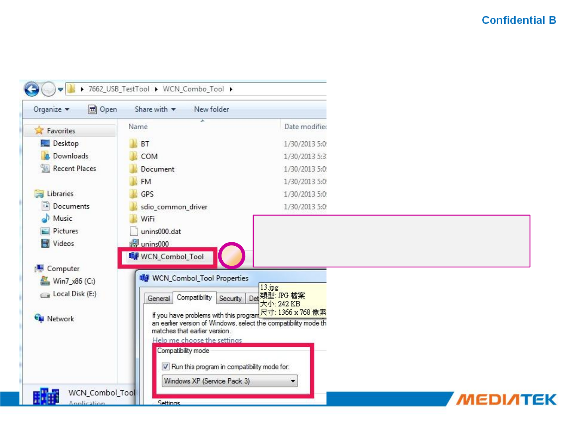Expand arrow after WCN_Combo_Tool breadcrumb
The height and width of the screenshot is (430, 573).
click(x=231, y=90)
